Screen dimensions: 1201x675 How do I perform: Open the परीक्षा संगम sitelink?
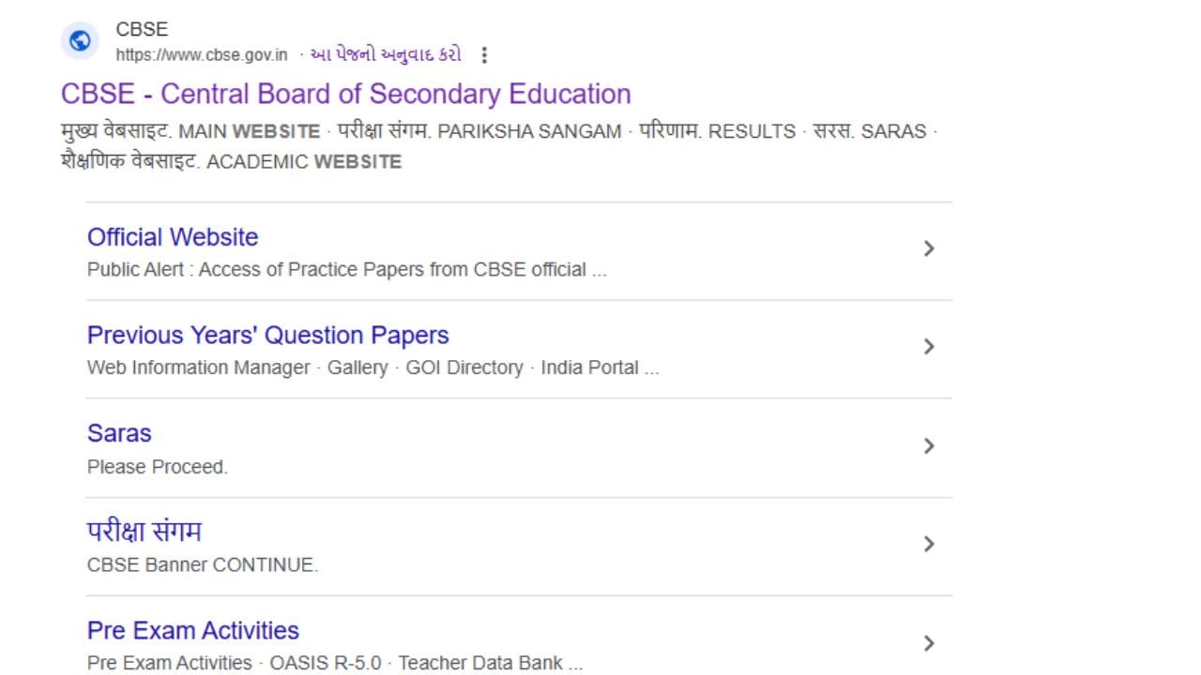144,531
